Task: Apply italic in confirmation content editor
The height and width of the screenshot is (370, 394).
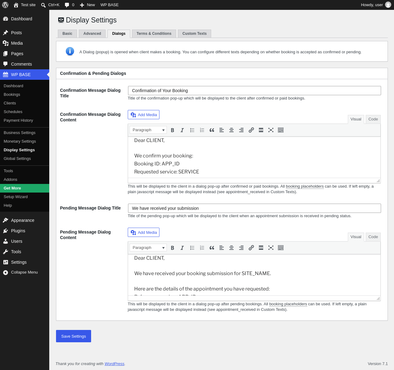Action: tap(182, 130)
